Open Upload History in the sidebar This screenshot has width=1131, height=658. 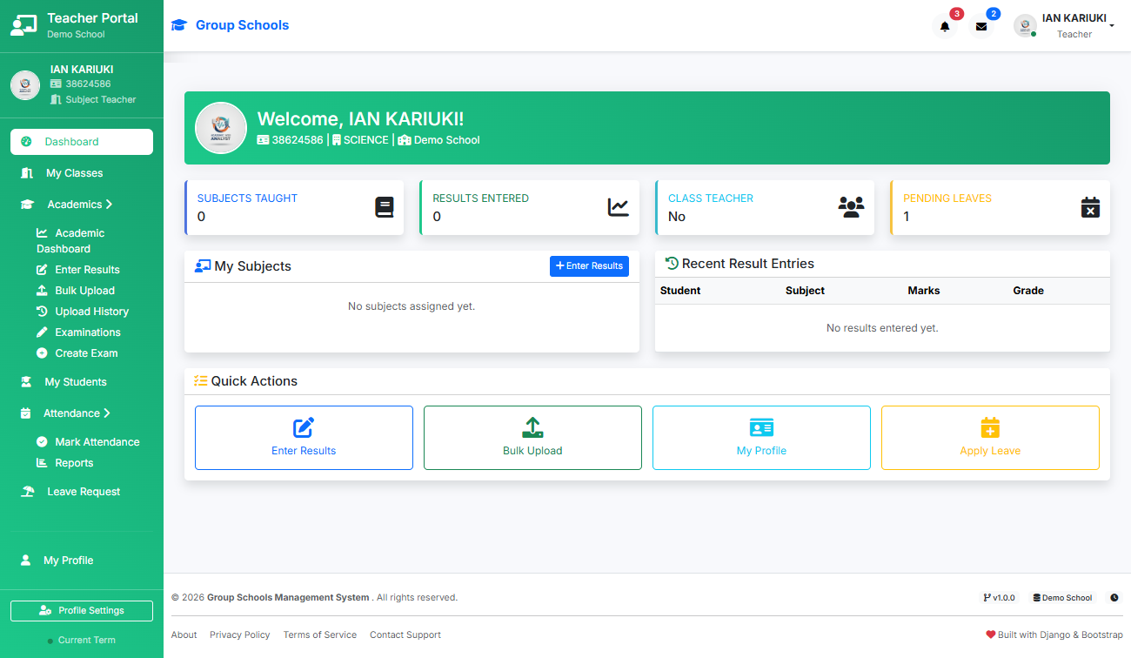click(x=83, y=312)
